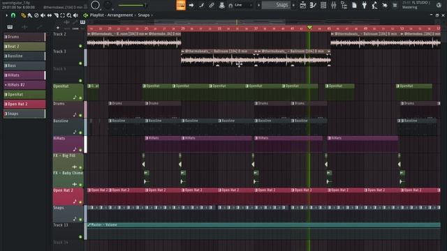Adjust the green master slider at top
447x251 pixels.
click(x=132, y=5)
